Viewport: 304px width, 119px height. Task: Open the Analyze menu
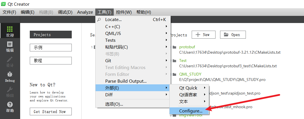pos(85,12)
